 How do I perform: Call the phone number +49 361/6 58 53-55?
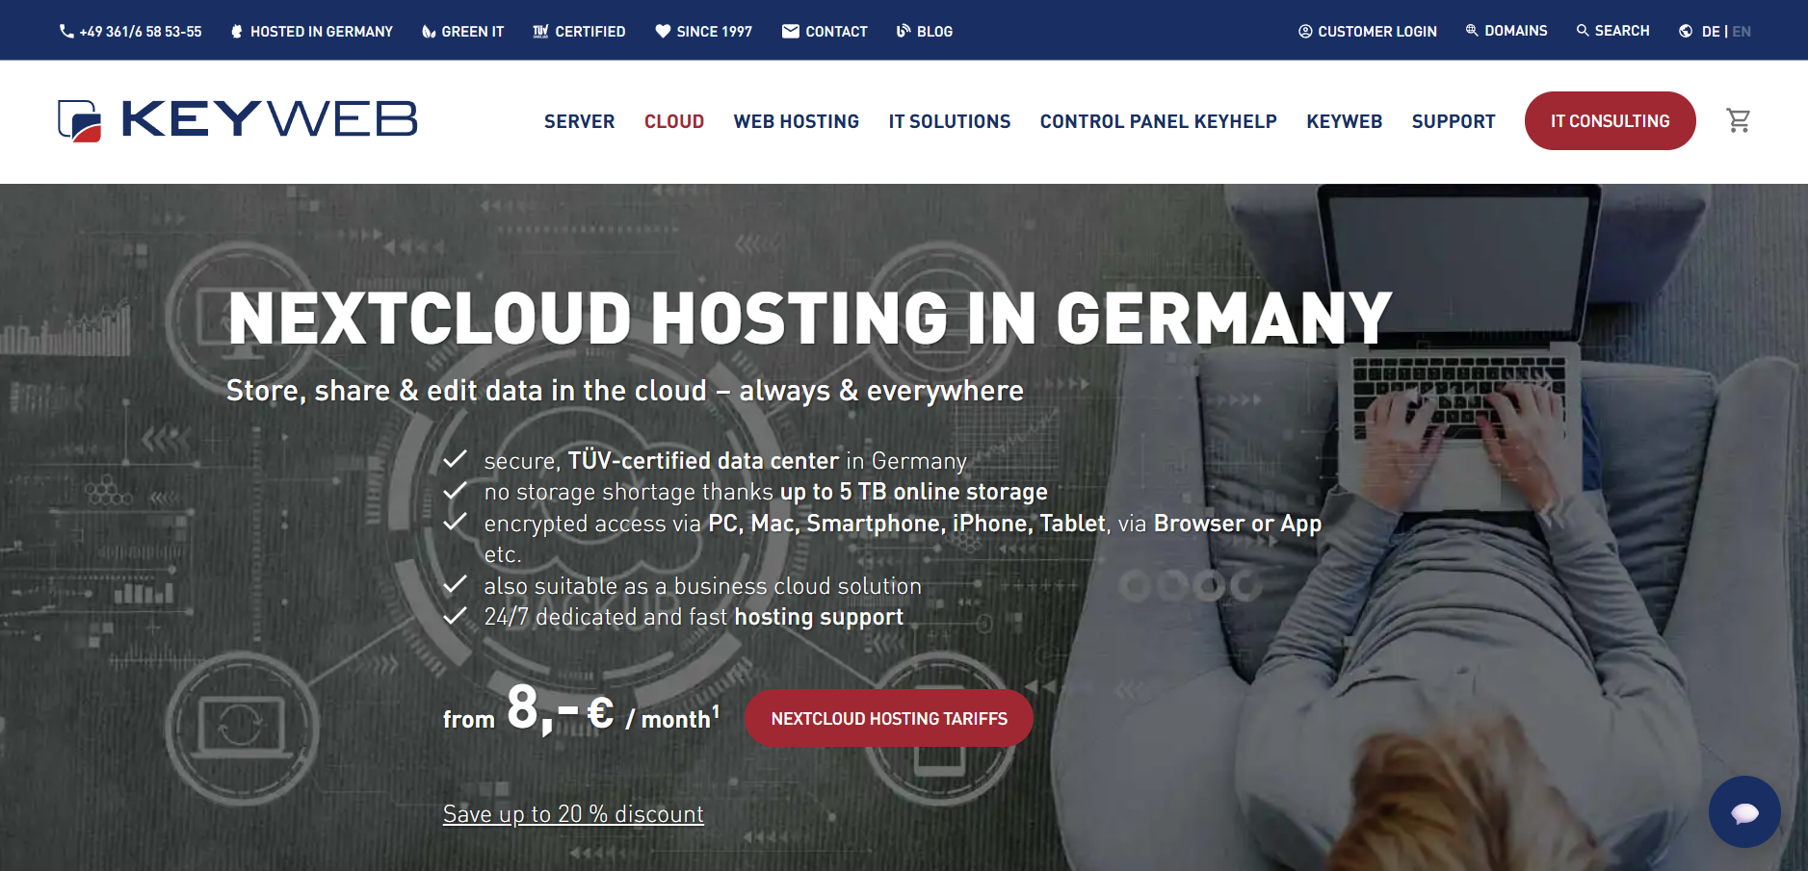point(141,32)
